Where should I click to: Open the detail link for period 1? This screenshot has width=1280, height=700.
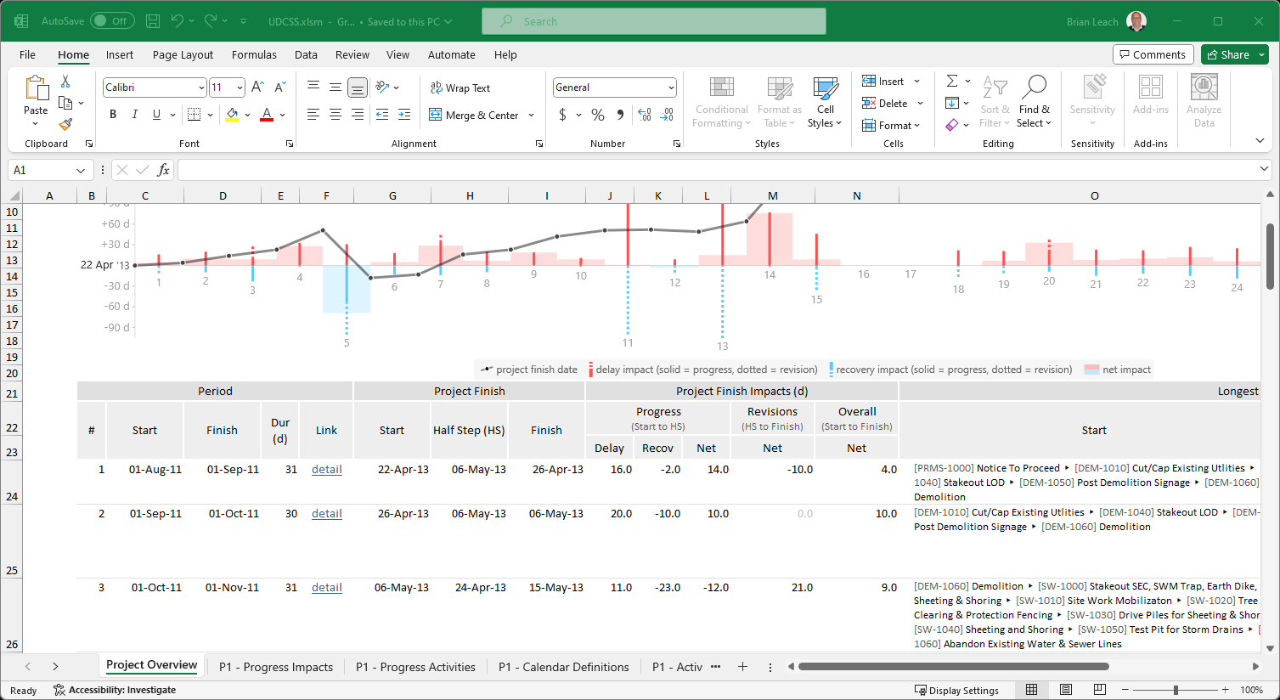[x=326, y=469]
